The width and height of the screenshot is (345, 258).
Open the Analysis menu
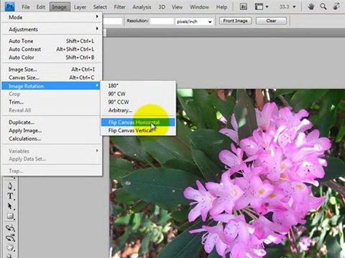pyautogui.click(x=142, y=7)
